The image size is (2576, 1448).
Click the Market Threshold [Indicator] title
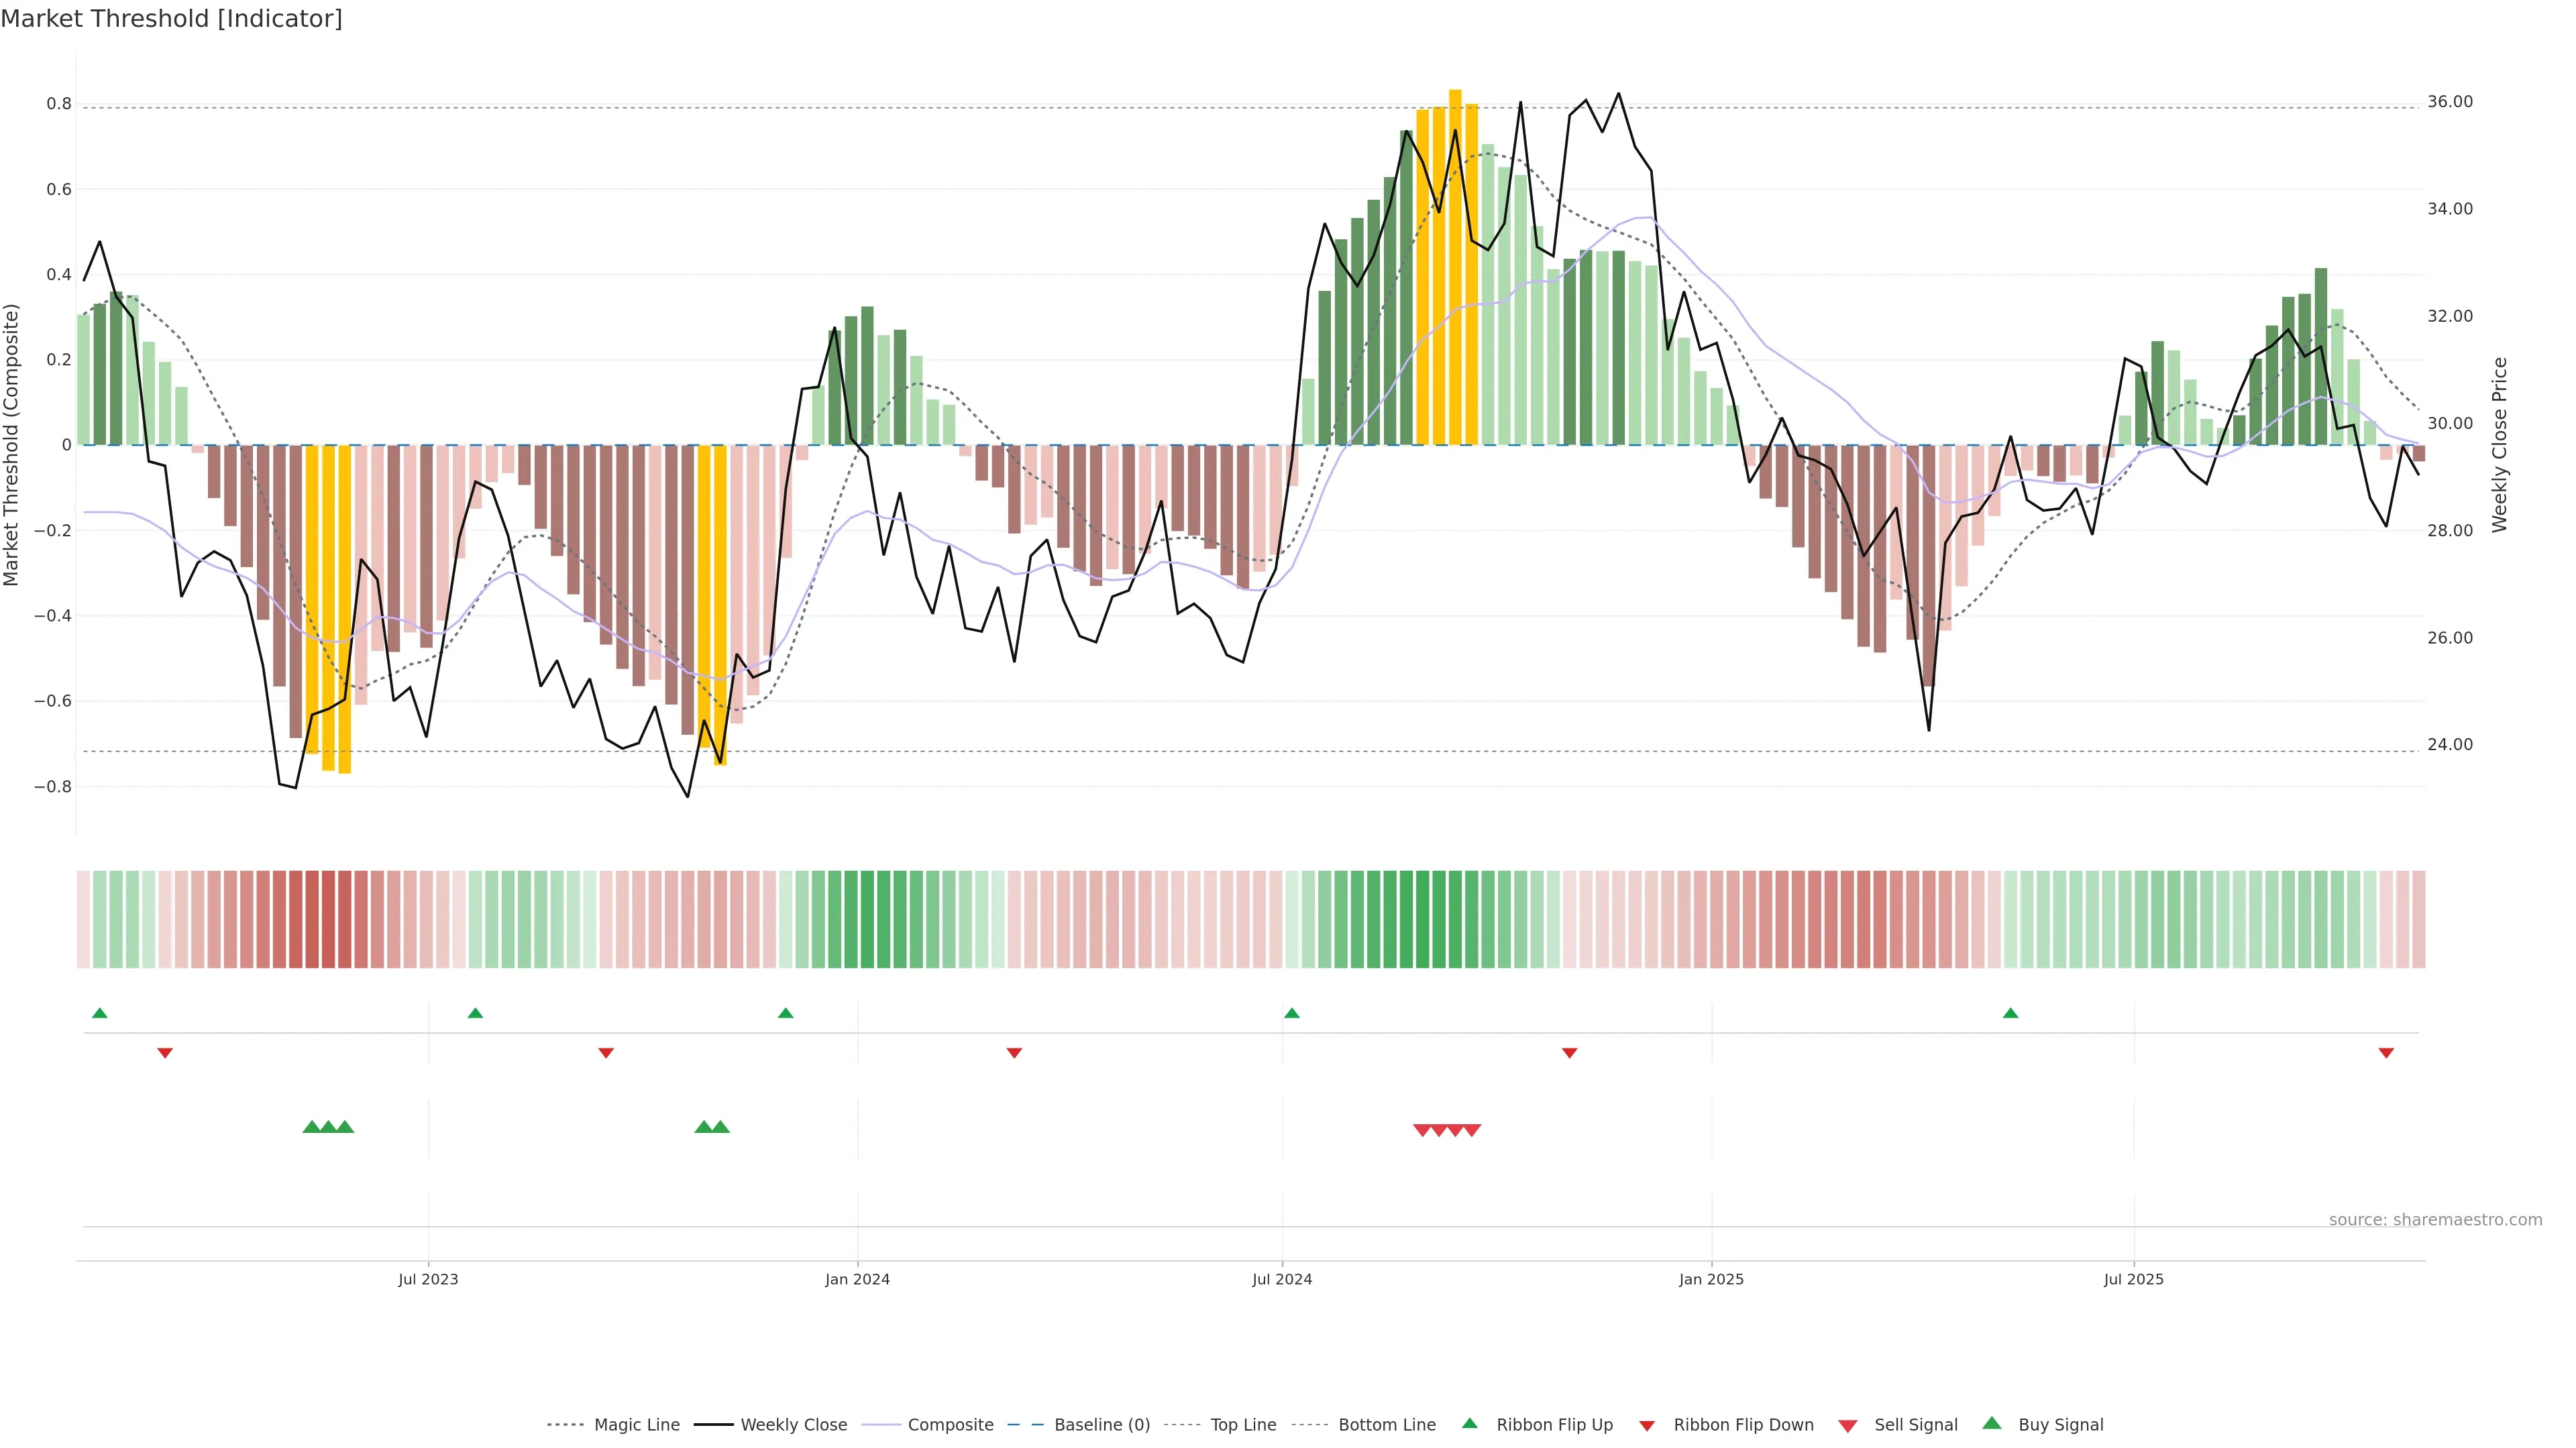(x=171, y=19)
